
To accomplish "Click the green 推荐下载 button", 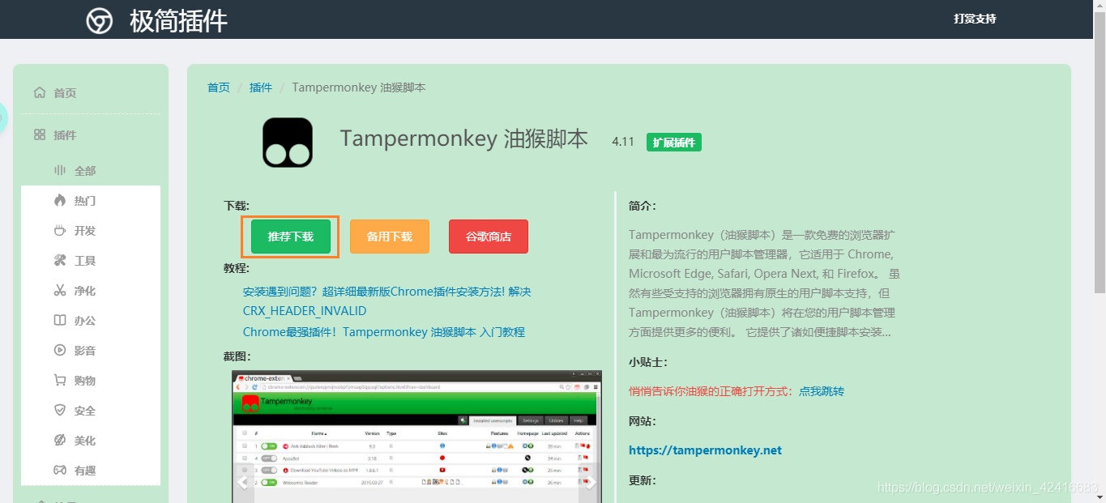I will (290, 237).
